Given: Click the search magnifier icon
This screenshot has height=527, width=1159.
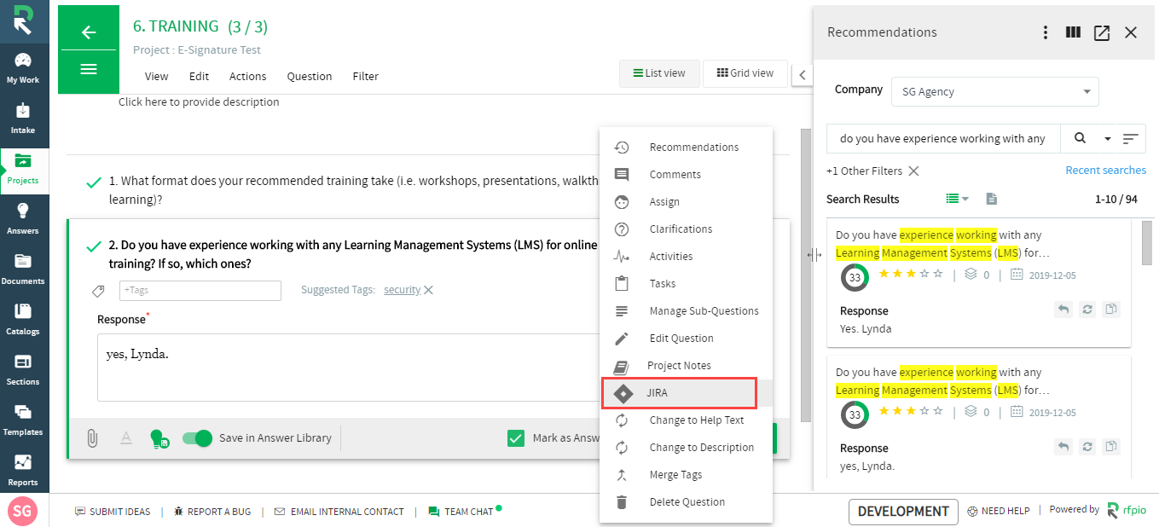Looking at the screenshot, I should pyautogui.click(x=1080, y=138).
